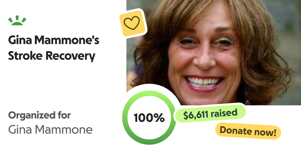Open the "Gina Mammone's" title line
Screen dimensions: 301x158
(54, 40)
